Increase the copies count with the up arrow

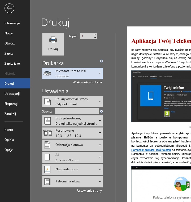click(x=95, y=34)
